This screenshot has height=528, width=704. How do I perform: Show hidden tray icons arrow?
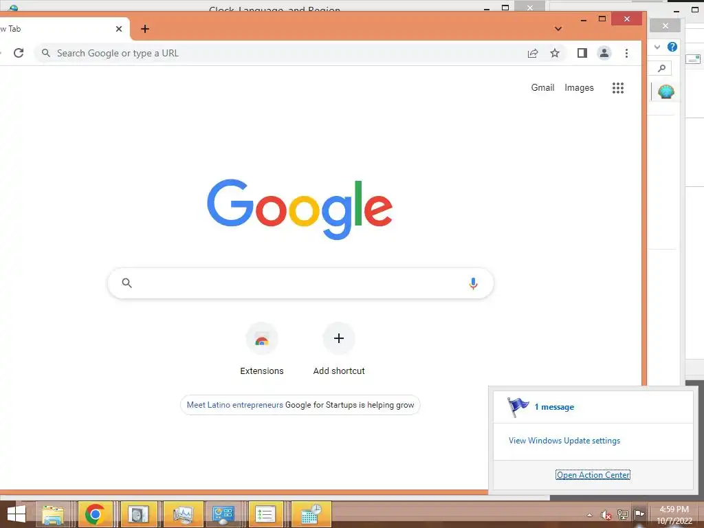pos(589,515)
